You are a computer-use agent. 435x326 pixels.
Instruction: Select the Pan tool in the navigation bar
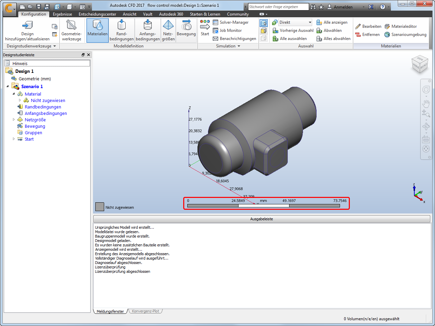point(426,104)
